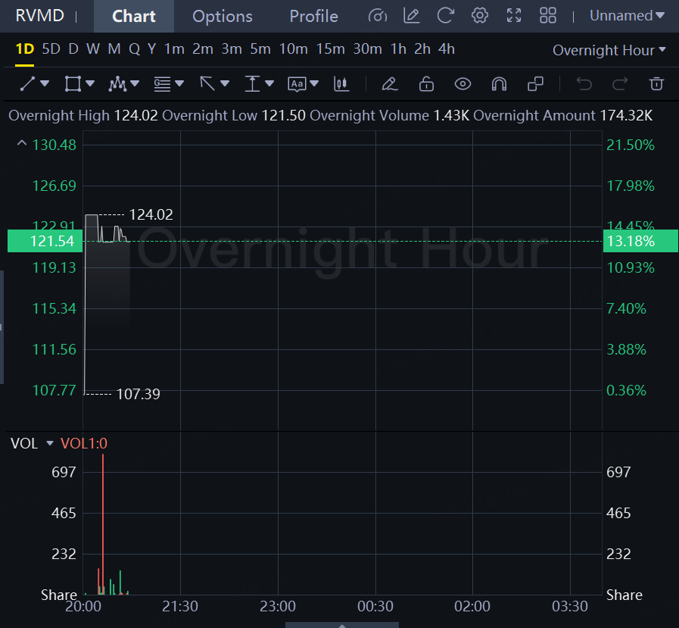The height and width of the screenshot is (628, 679).
Task: Switch to the Options tab
Action: [x=222, y=16]
